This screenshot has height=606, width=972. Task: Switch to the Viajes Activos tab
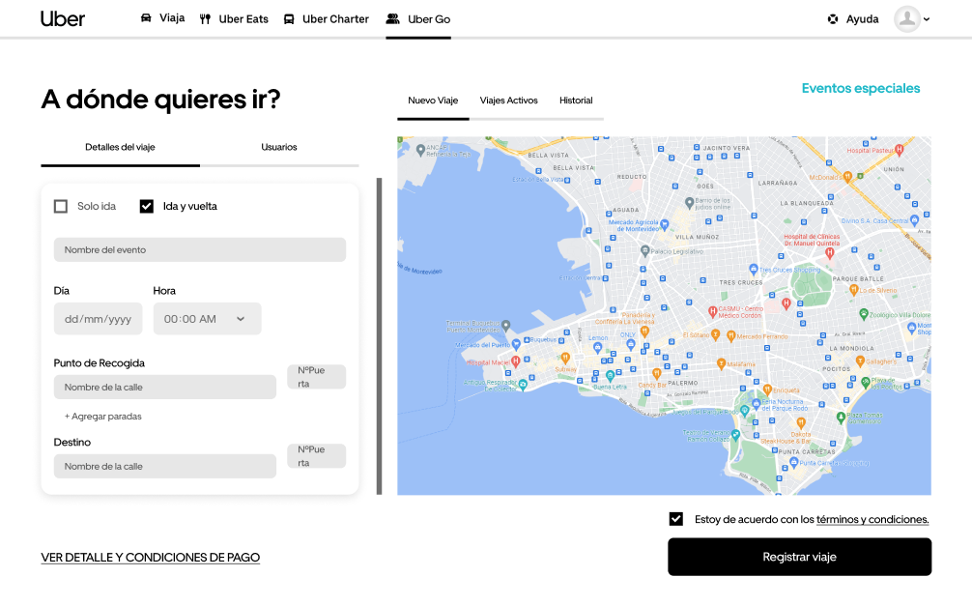509,101
